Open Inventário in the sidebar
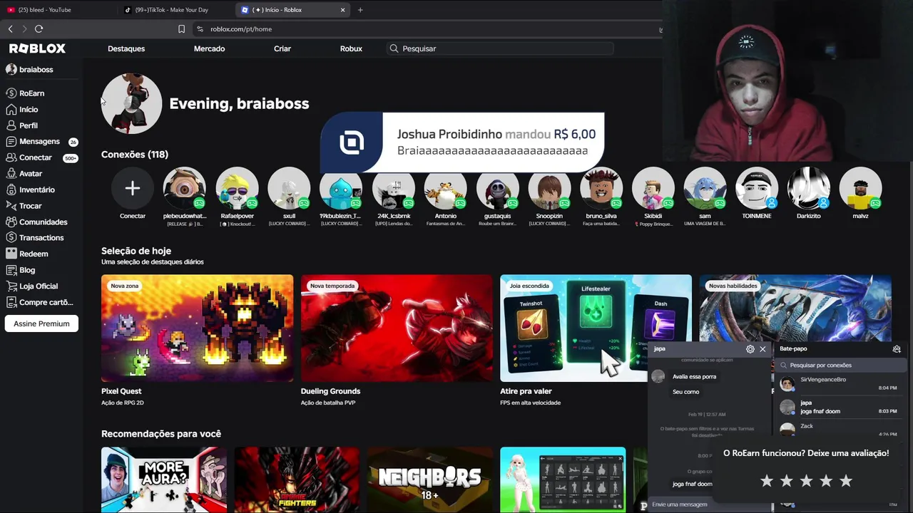 tap(36, 190)
